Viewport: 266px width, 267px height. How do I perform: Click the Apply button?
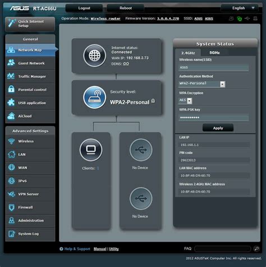218,128
